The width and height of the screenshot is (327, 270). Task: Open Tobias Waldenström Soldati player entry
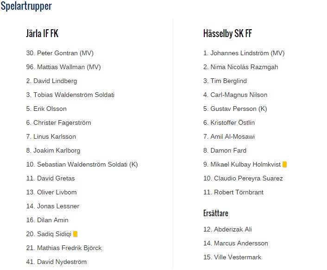click(70, 95)
